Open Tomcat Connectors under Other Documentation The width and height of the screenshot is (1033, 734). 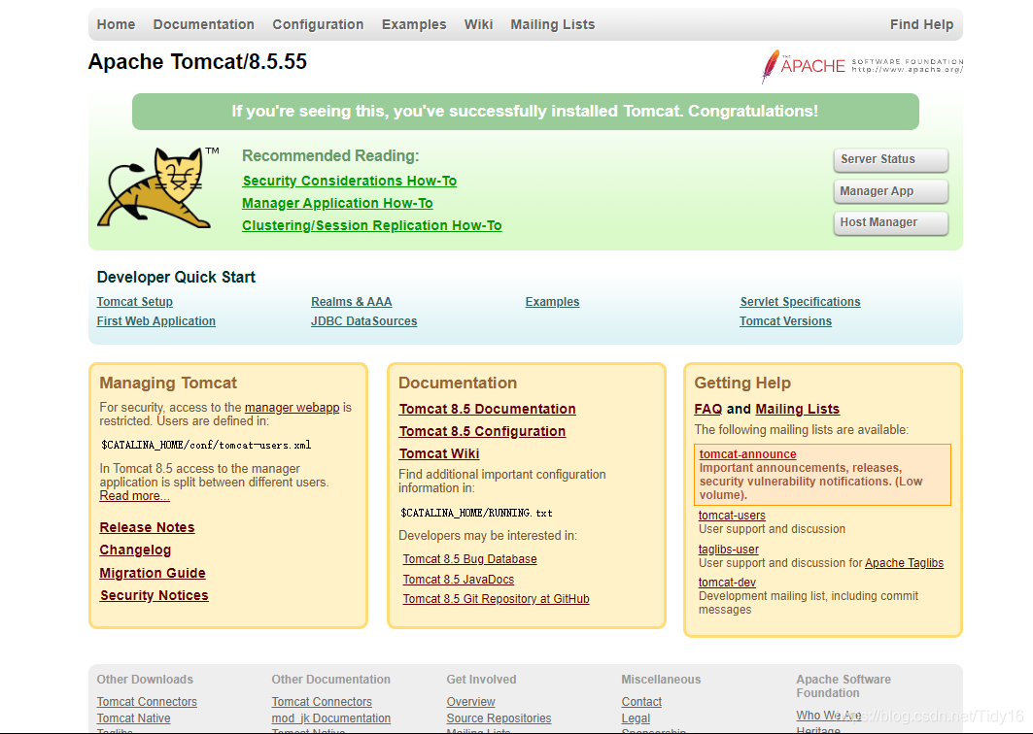pos(322,702)
